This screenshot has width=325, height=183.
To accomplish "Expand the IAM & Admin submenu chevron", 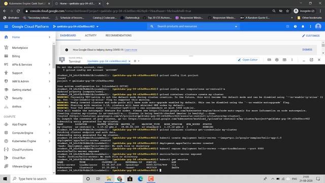I will [x=49, y=81].
